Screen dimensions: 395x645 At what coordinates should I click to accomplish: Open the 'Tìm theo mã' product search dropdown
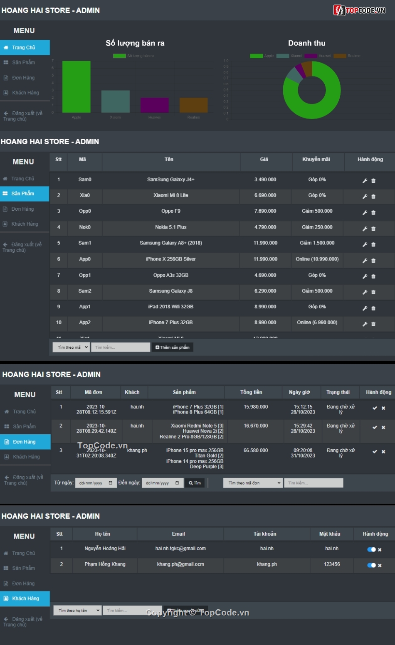71,347
